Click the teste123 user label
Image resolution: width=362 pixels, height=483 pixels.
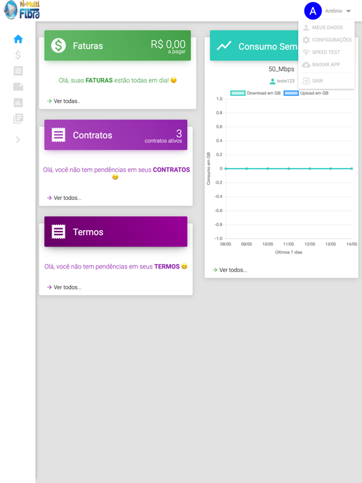(285, 81)
